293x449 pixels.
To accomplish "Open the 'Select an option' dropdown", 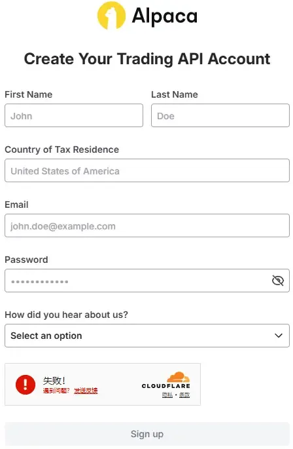I will pyautogui.click(x=147, y=336).
